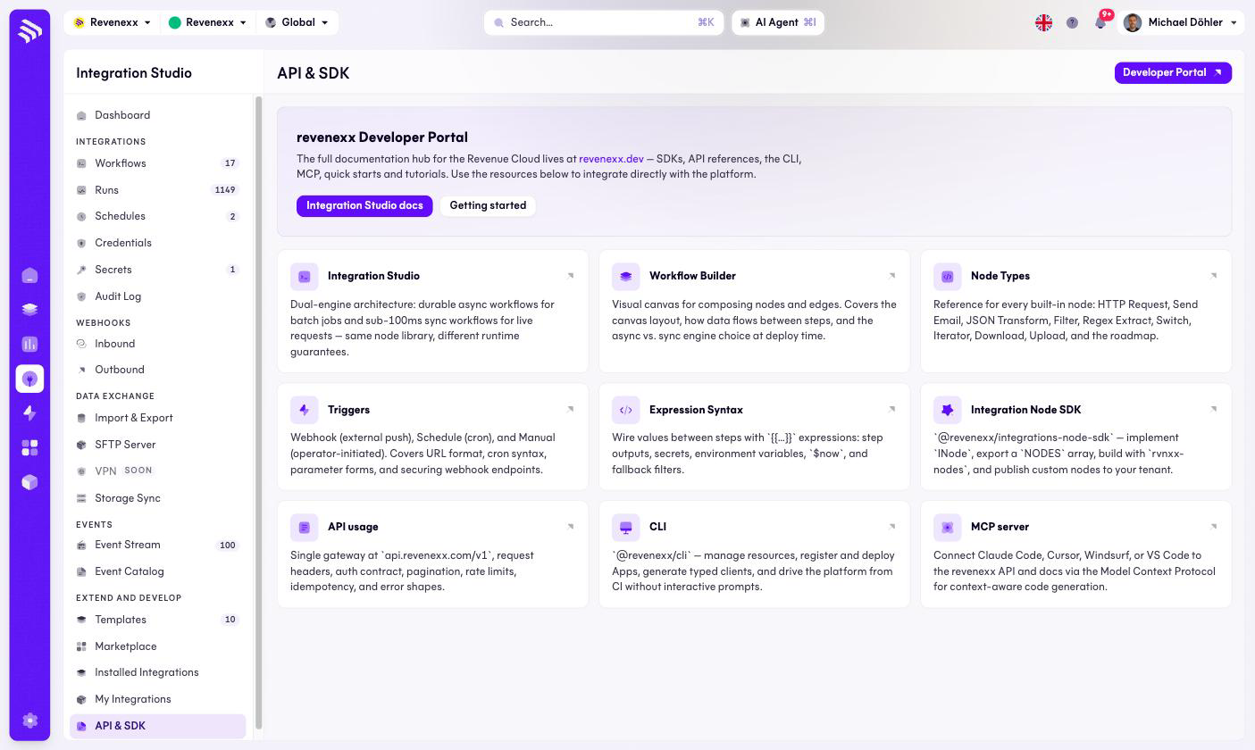Open the bar chart icon in rail
This screenshot has width=1255, height=750.
pos(29,344)
